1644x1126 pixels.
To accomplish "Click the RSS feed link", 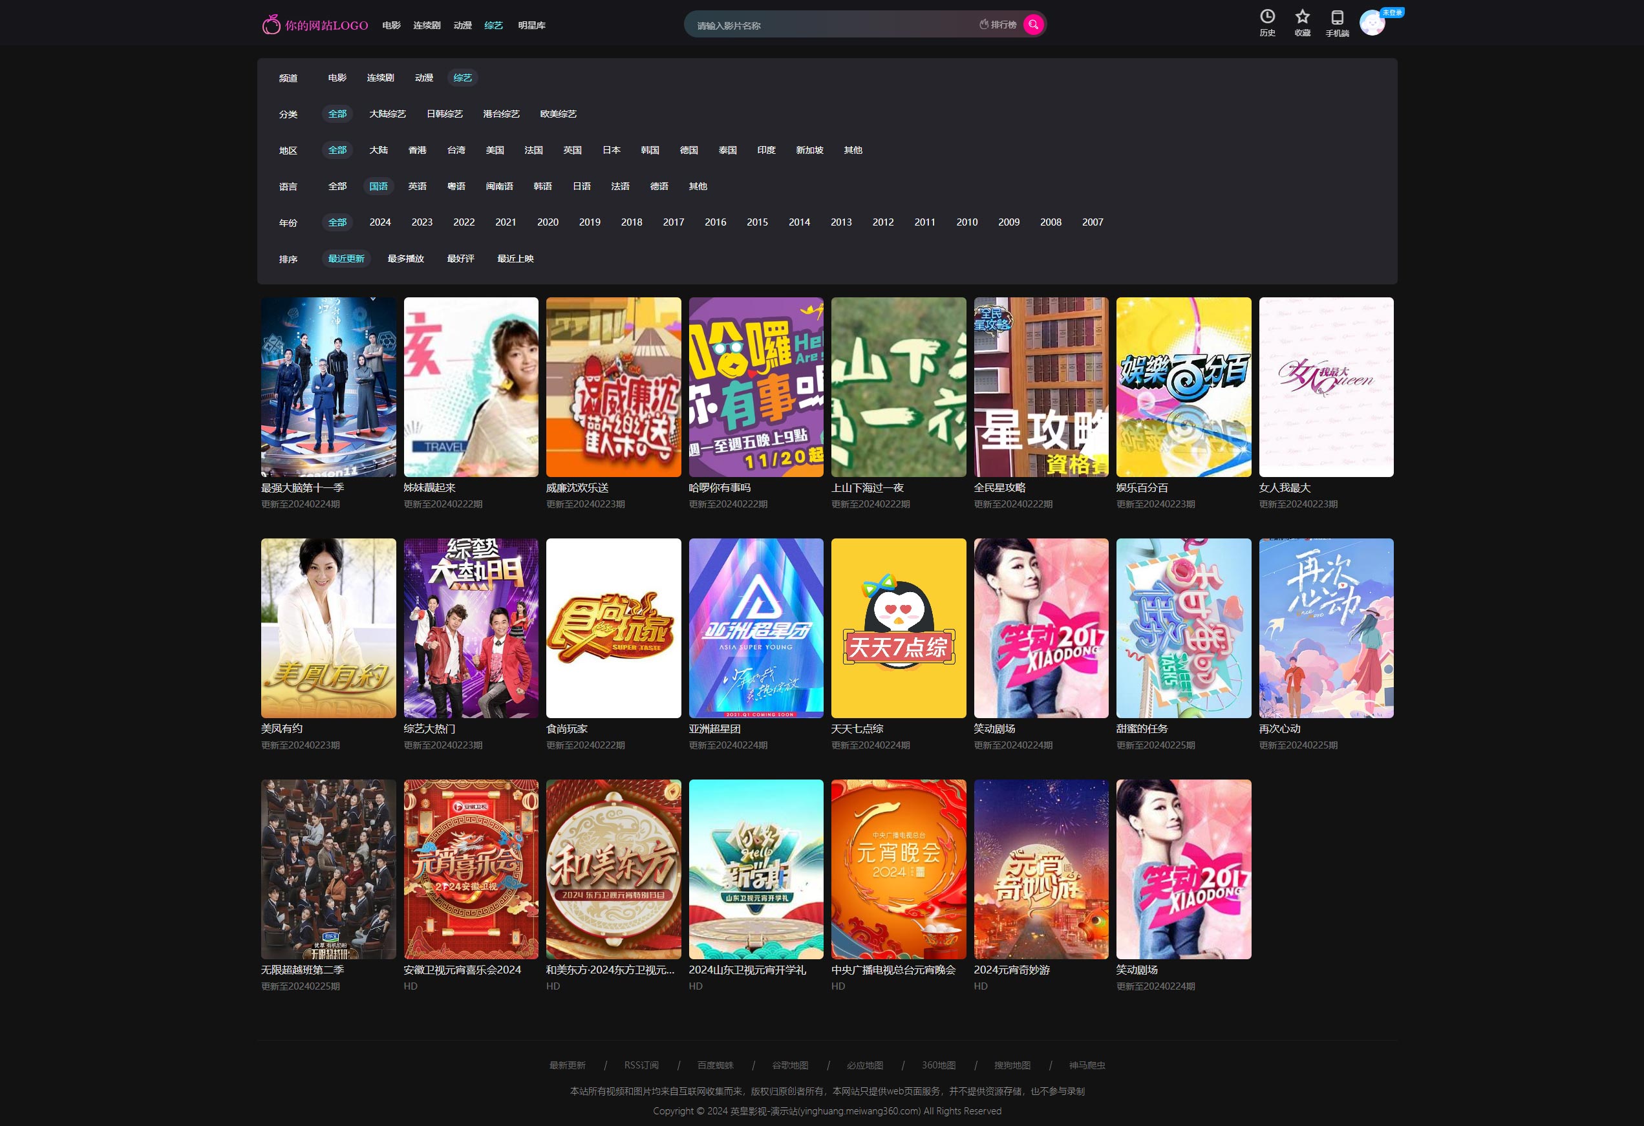I will click(639, 1065).
